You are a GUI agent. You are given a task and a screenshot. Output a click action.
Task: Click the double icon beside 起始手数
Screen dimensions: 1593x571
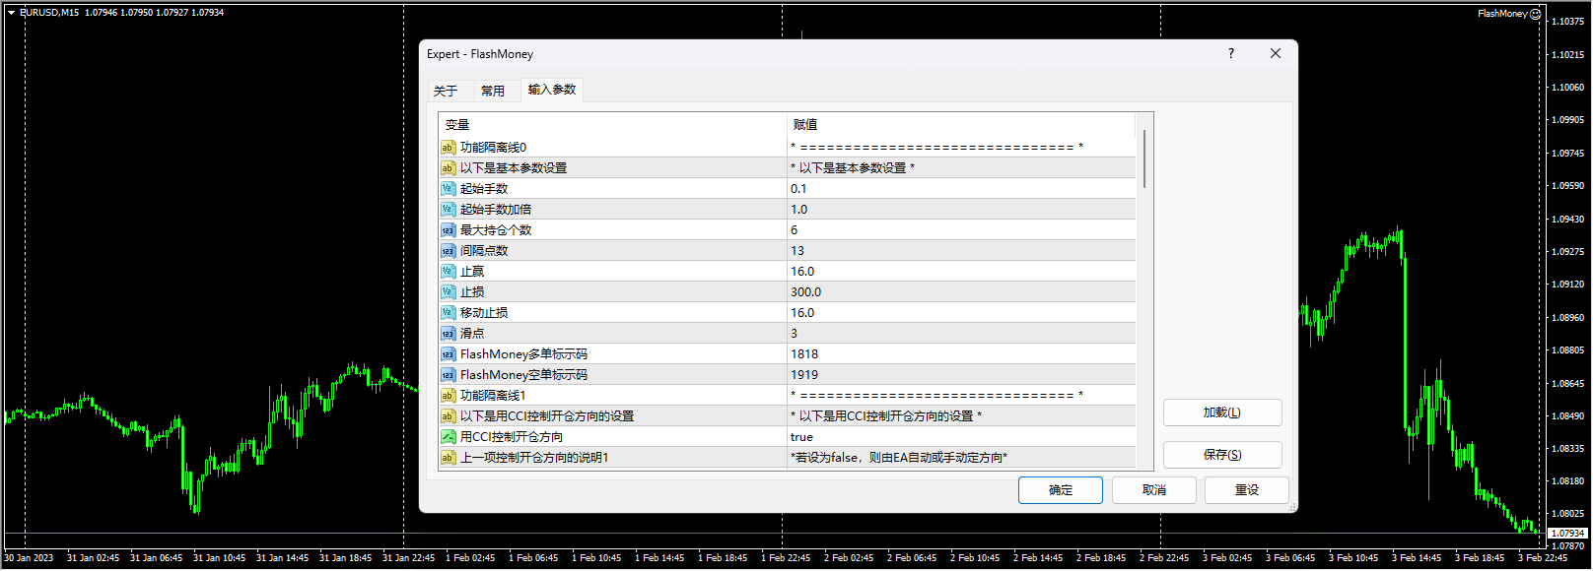(x=448, y=189)
